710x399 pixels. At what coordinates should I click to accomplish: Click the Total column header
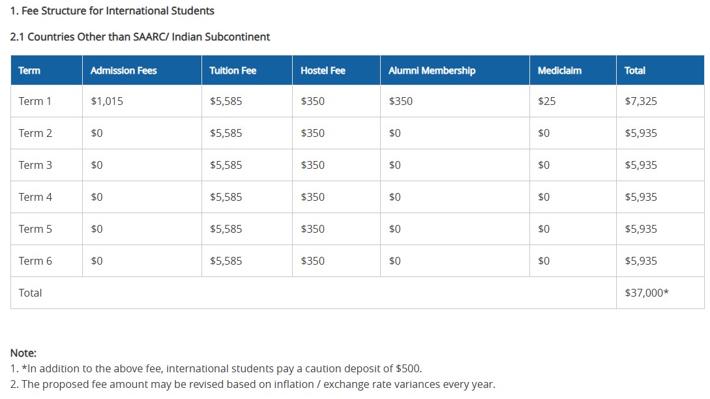point(634,70)
